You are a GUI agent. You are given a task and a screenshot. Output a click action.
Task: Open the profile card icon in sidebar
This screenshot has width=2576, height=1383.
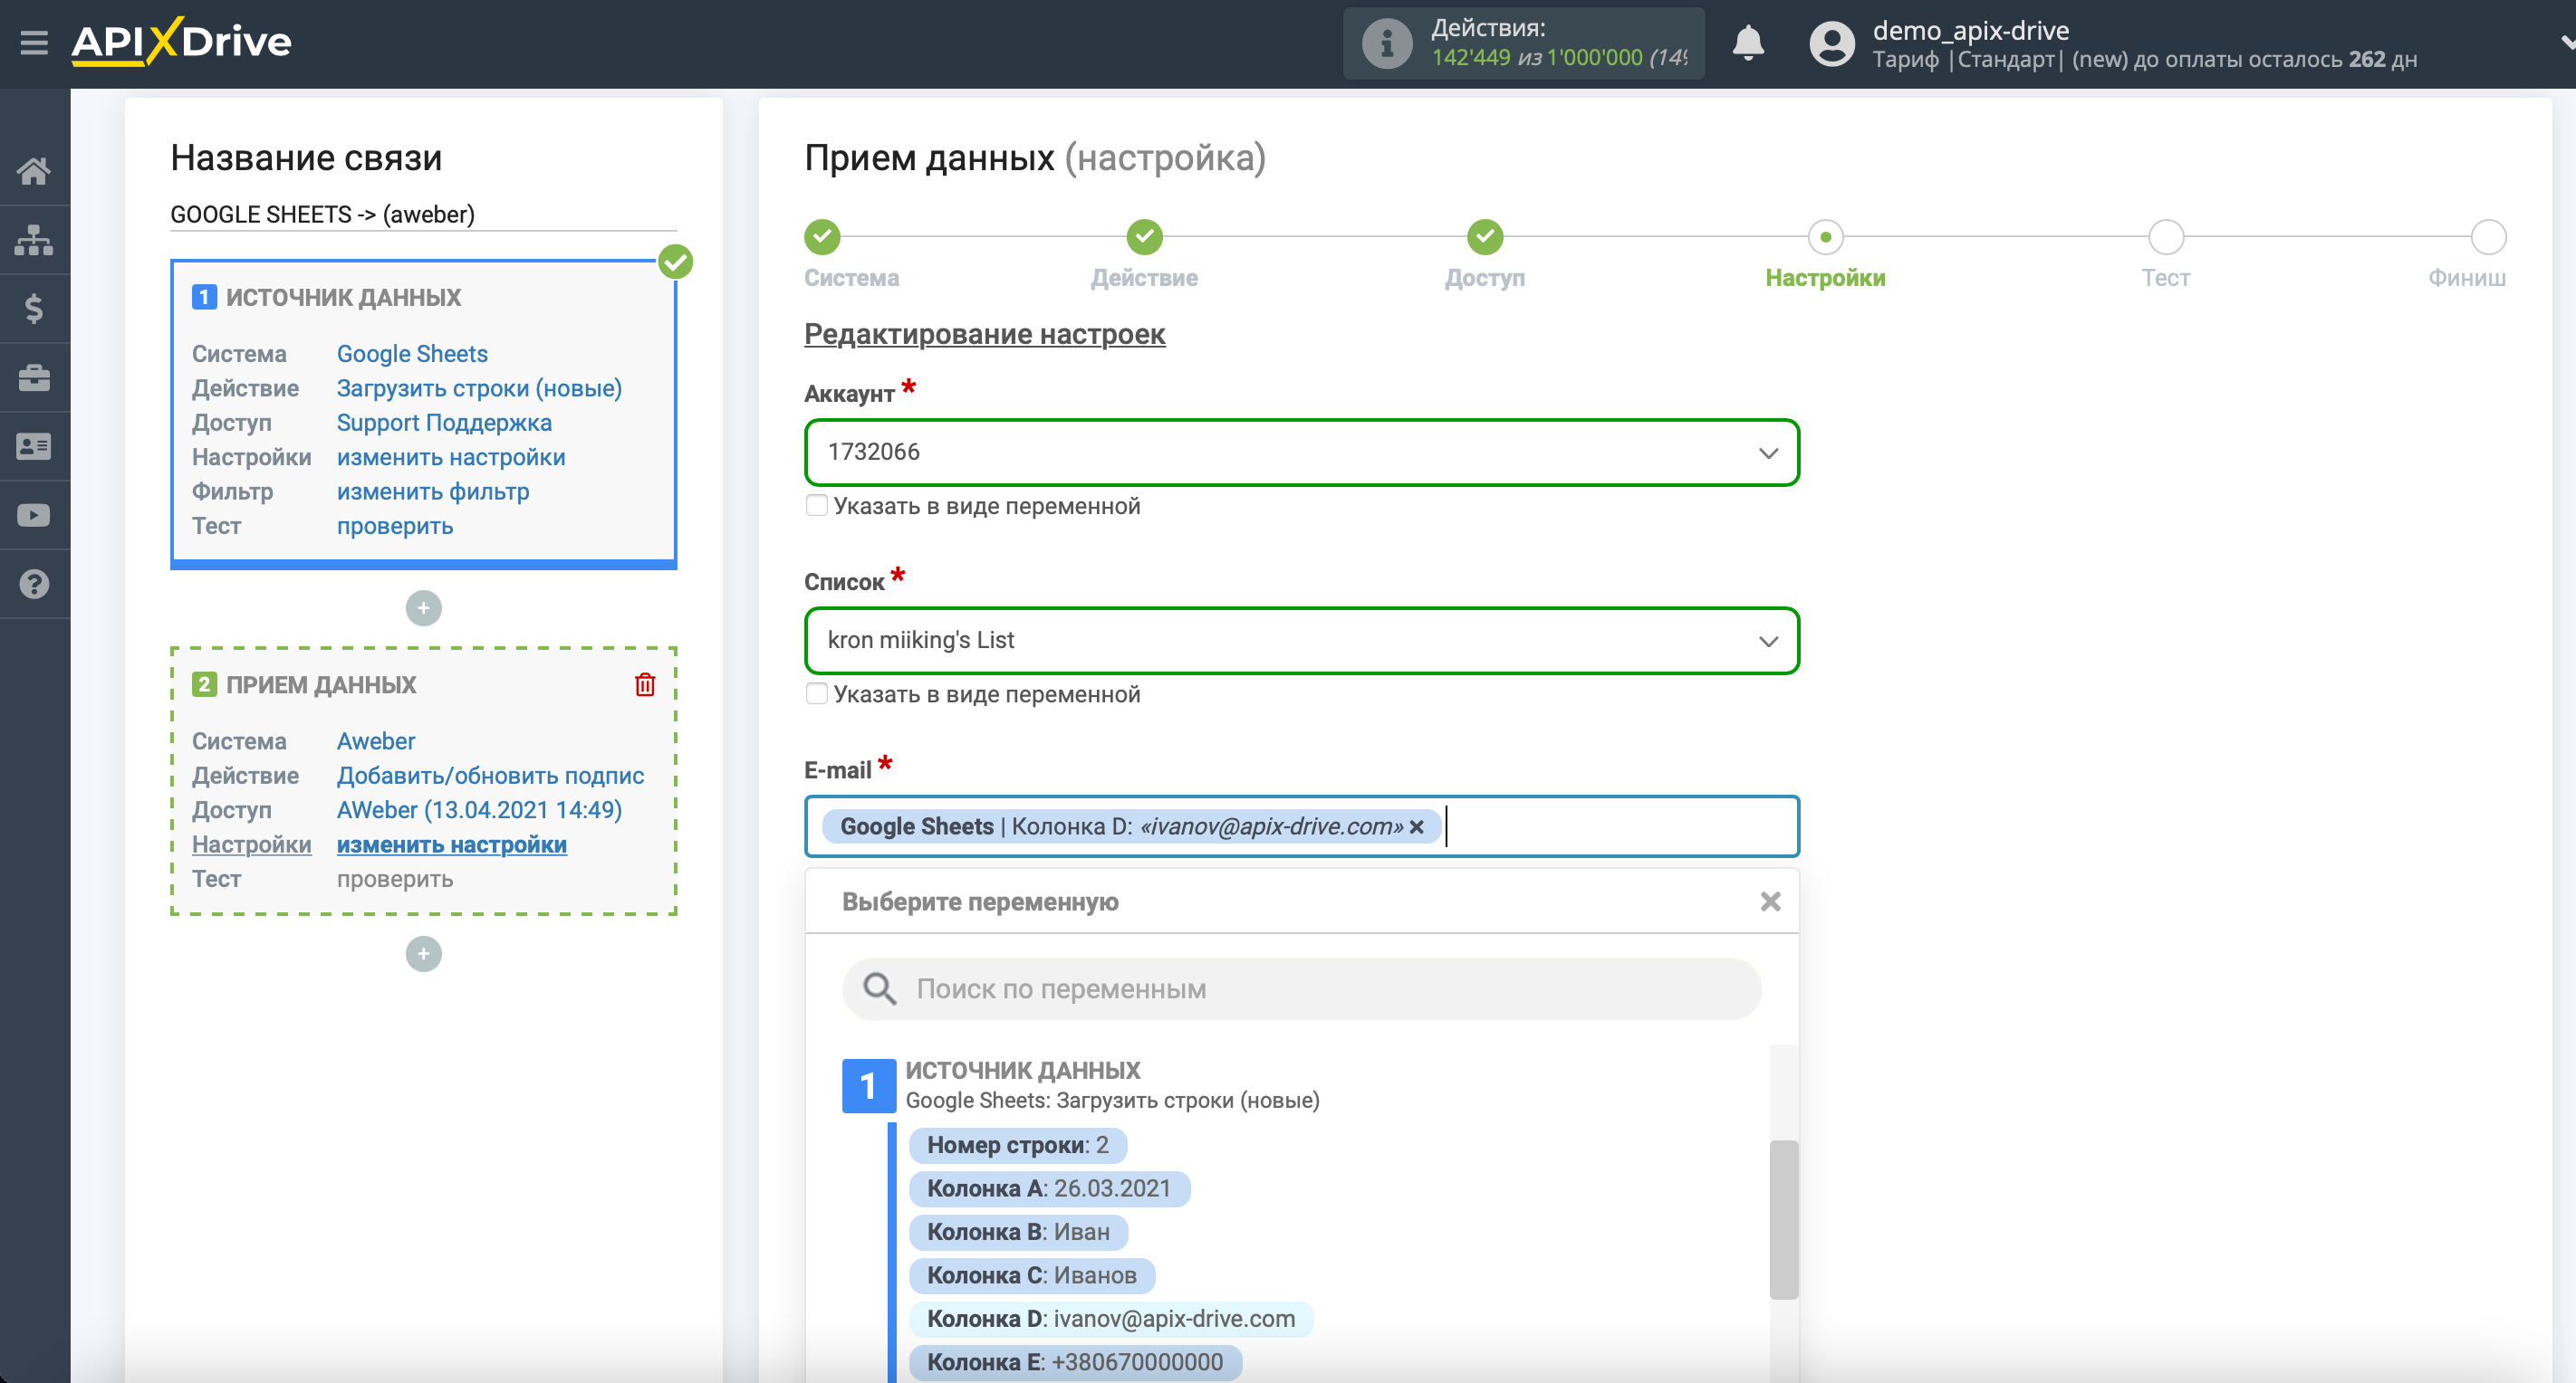tap(34, 447)
